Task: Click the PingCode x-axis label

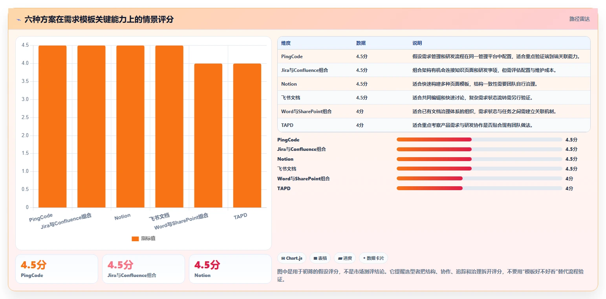Action: 41,217
